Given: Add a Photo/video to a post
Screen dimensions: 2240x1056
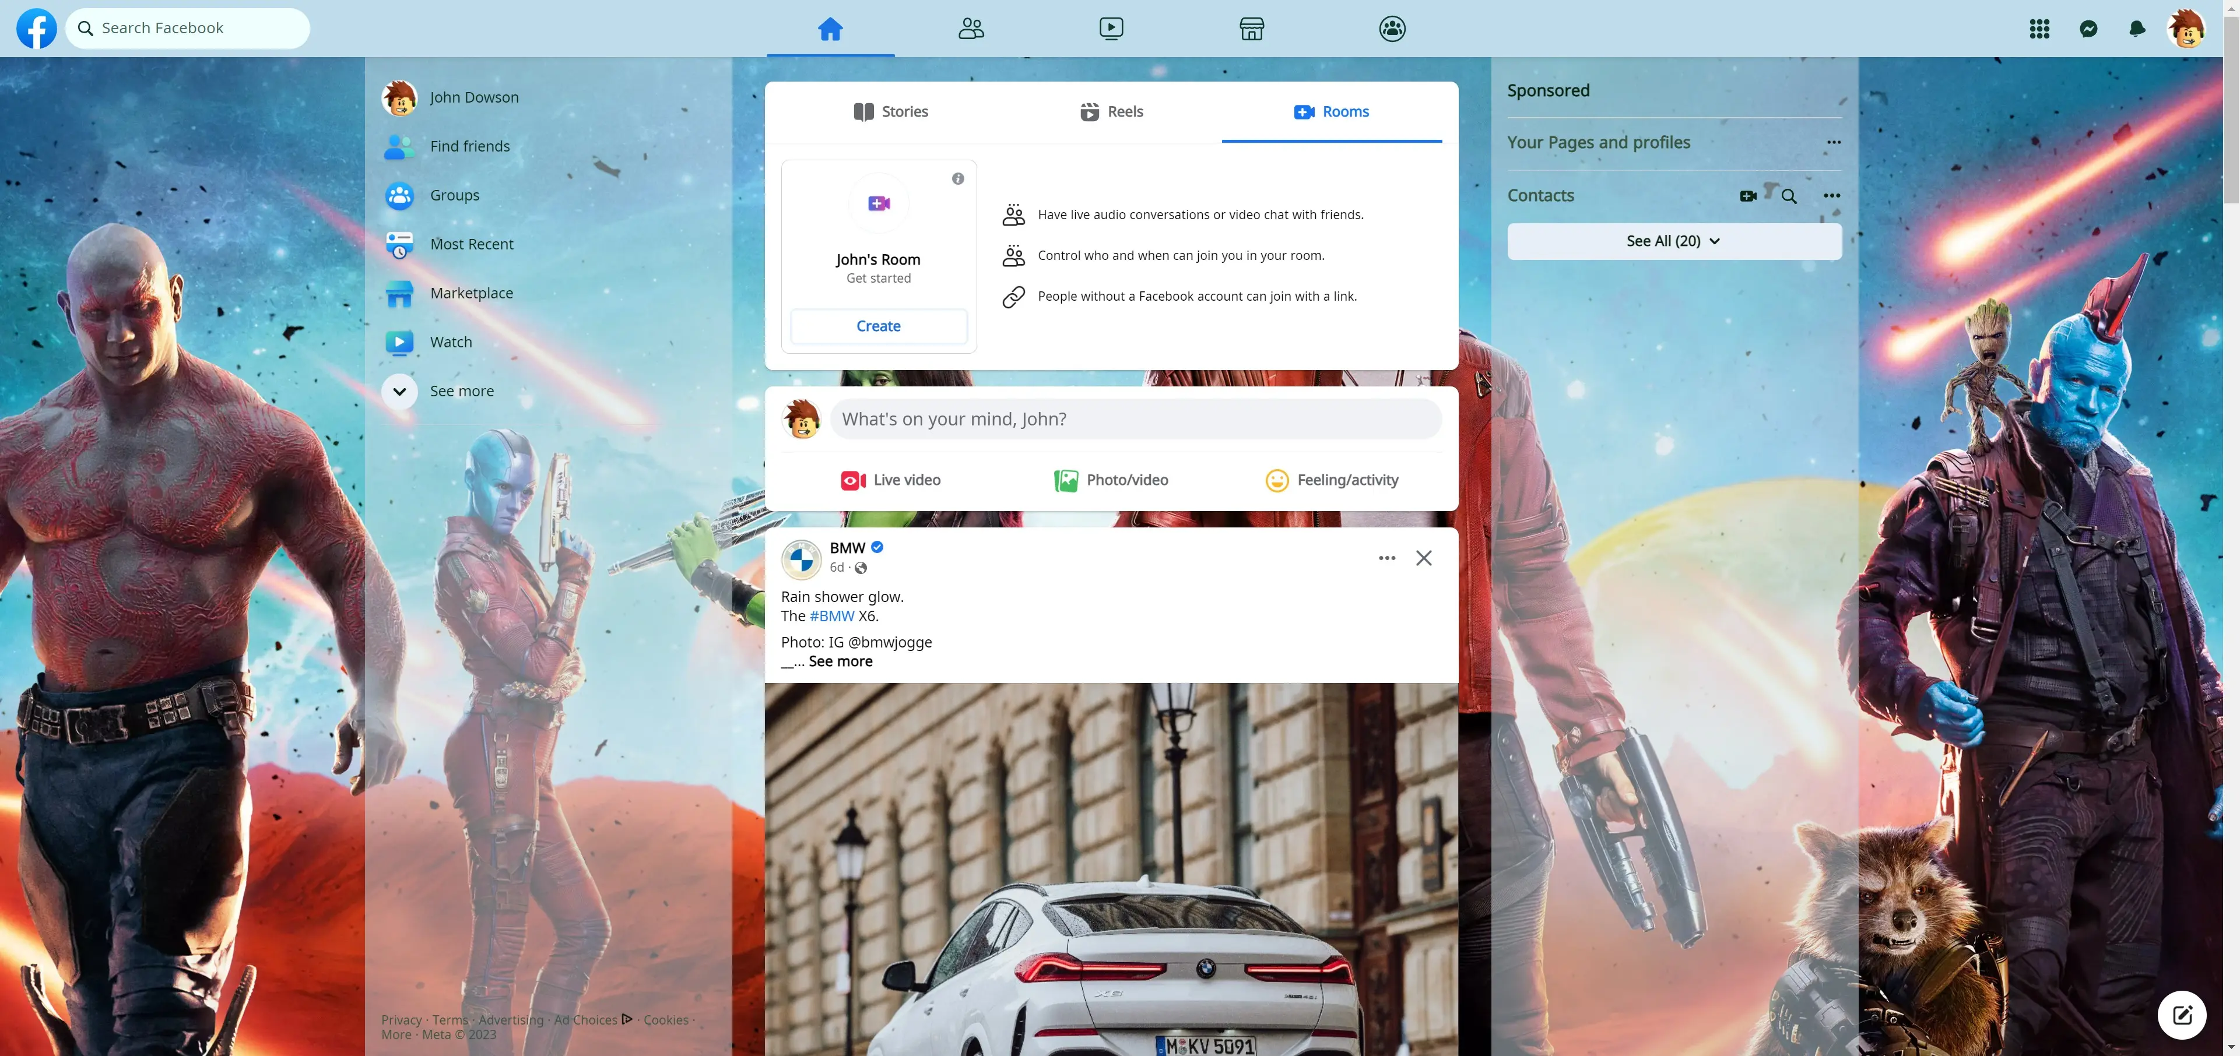Looking at the screenshot, I should [1111, 480].
